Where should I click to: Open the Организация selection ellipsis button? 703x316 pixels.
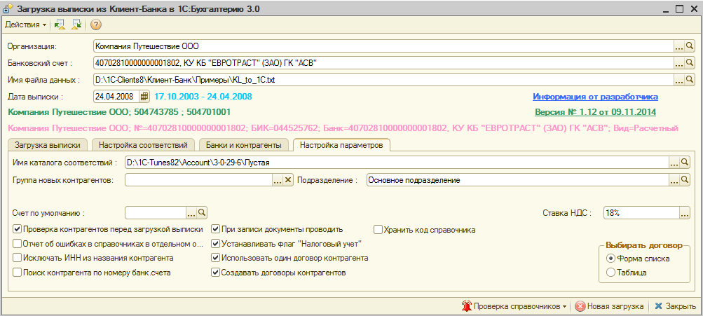pos(678,46)
